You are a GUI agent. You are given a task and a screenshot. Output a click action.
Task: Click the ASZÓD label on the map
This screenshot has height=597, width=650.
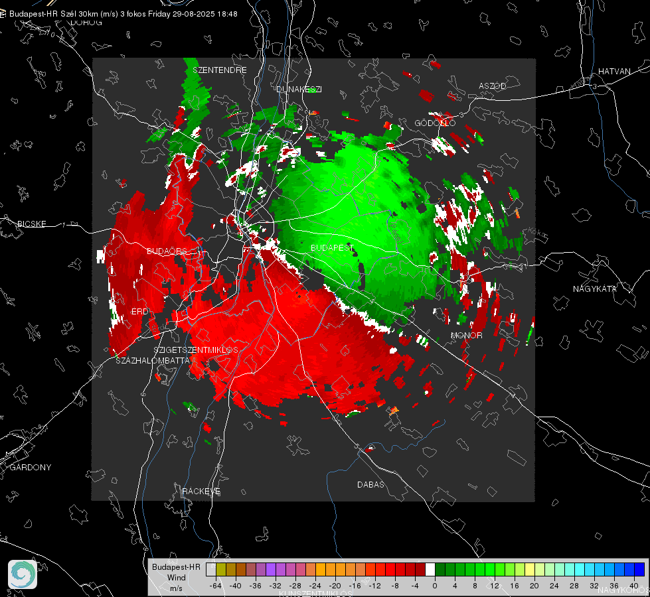click(x=493, y=86)
